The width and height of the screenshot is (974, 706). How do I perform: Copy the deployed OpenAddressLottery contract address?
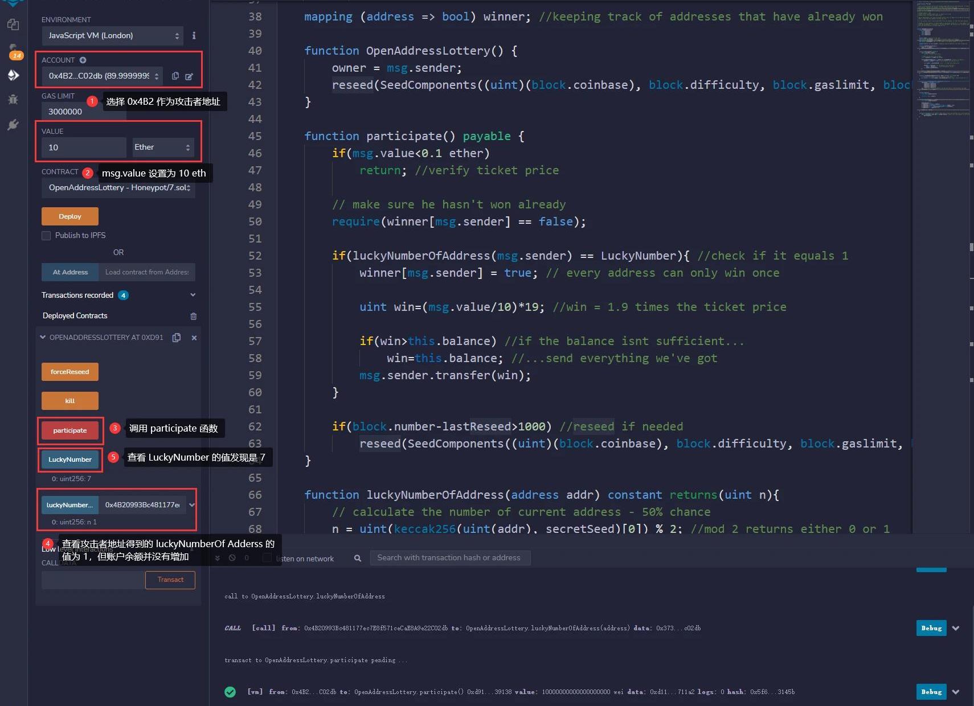(177, 338)
